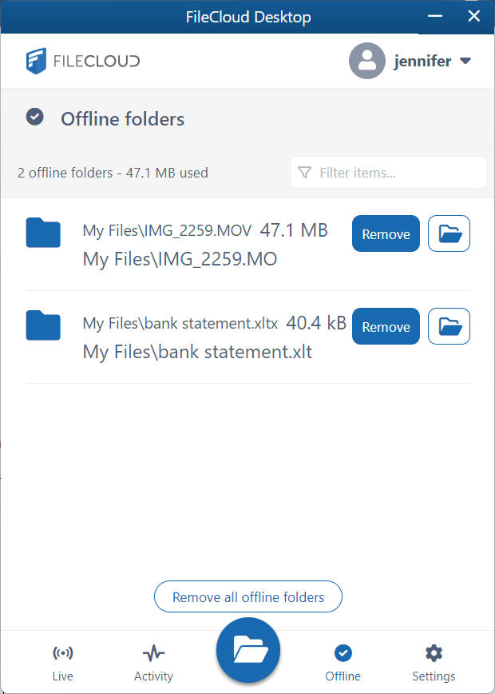Select the Offline tab
This screenshot has height=694, width=495.
pyautogui.click(x=343, y=662)
